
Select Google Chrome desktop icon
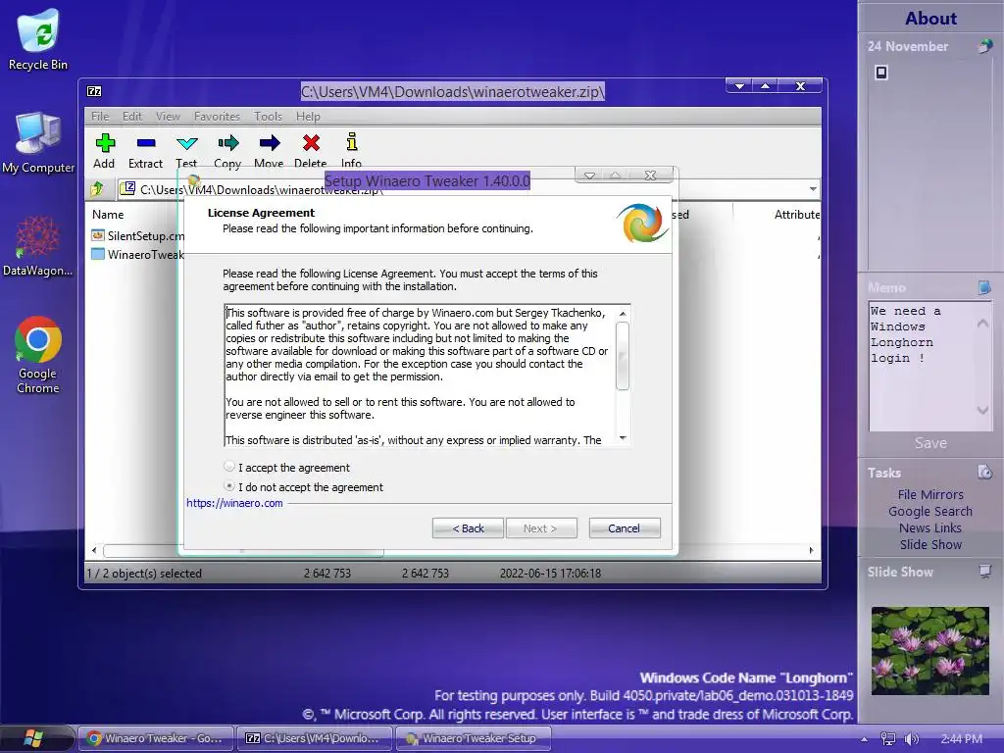tap(38, 355)
